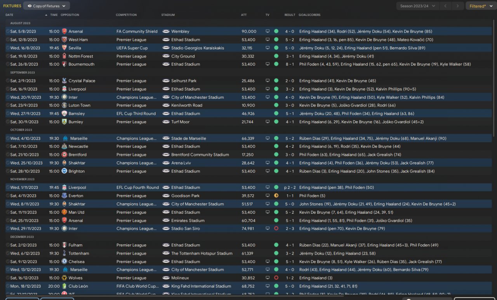Click the Wolves club badge

point(64,278)
